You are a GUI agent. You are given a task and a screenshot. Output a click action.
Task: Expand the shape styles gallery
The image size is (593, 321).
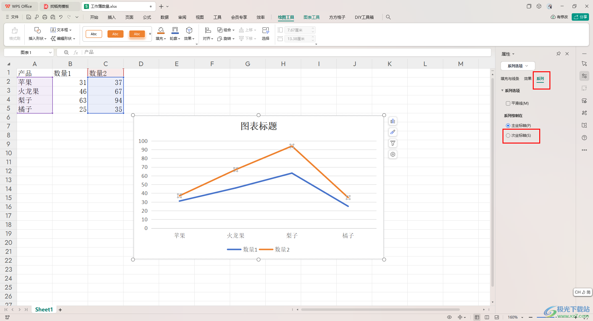point(150,34)
